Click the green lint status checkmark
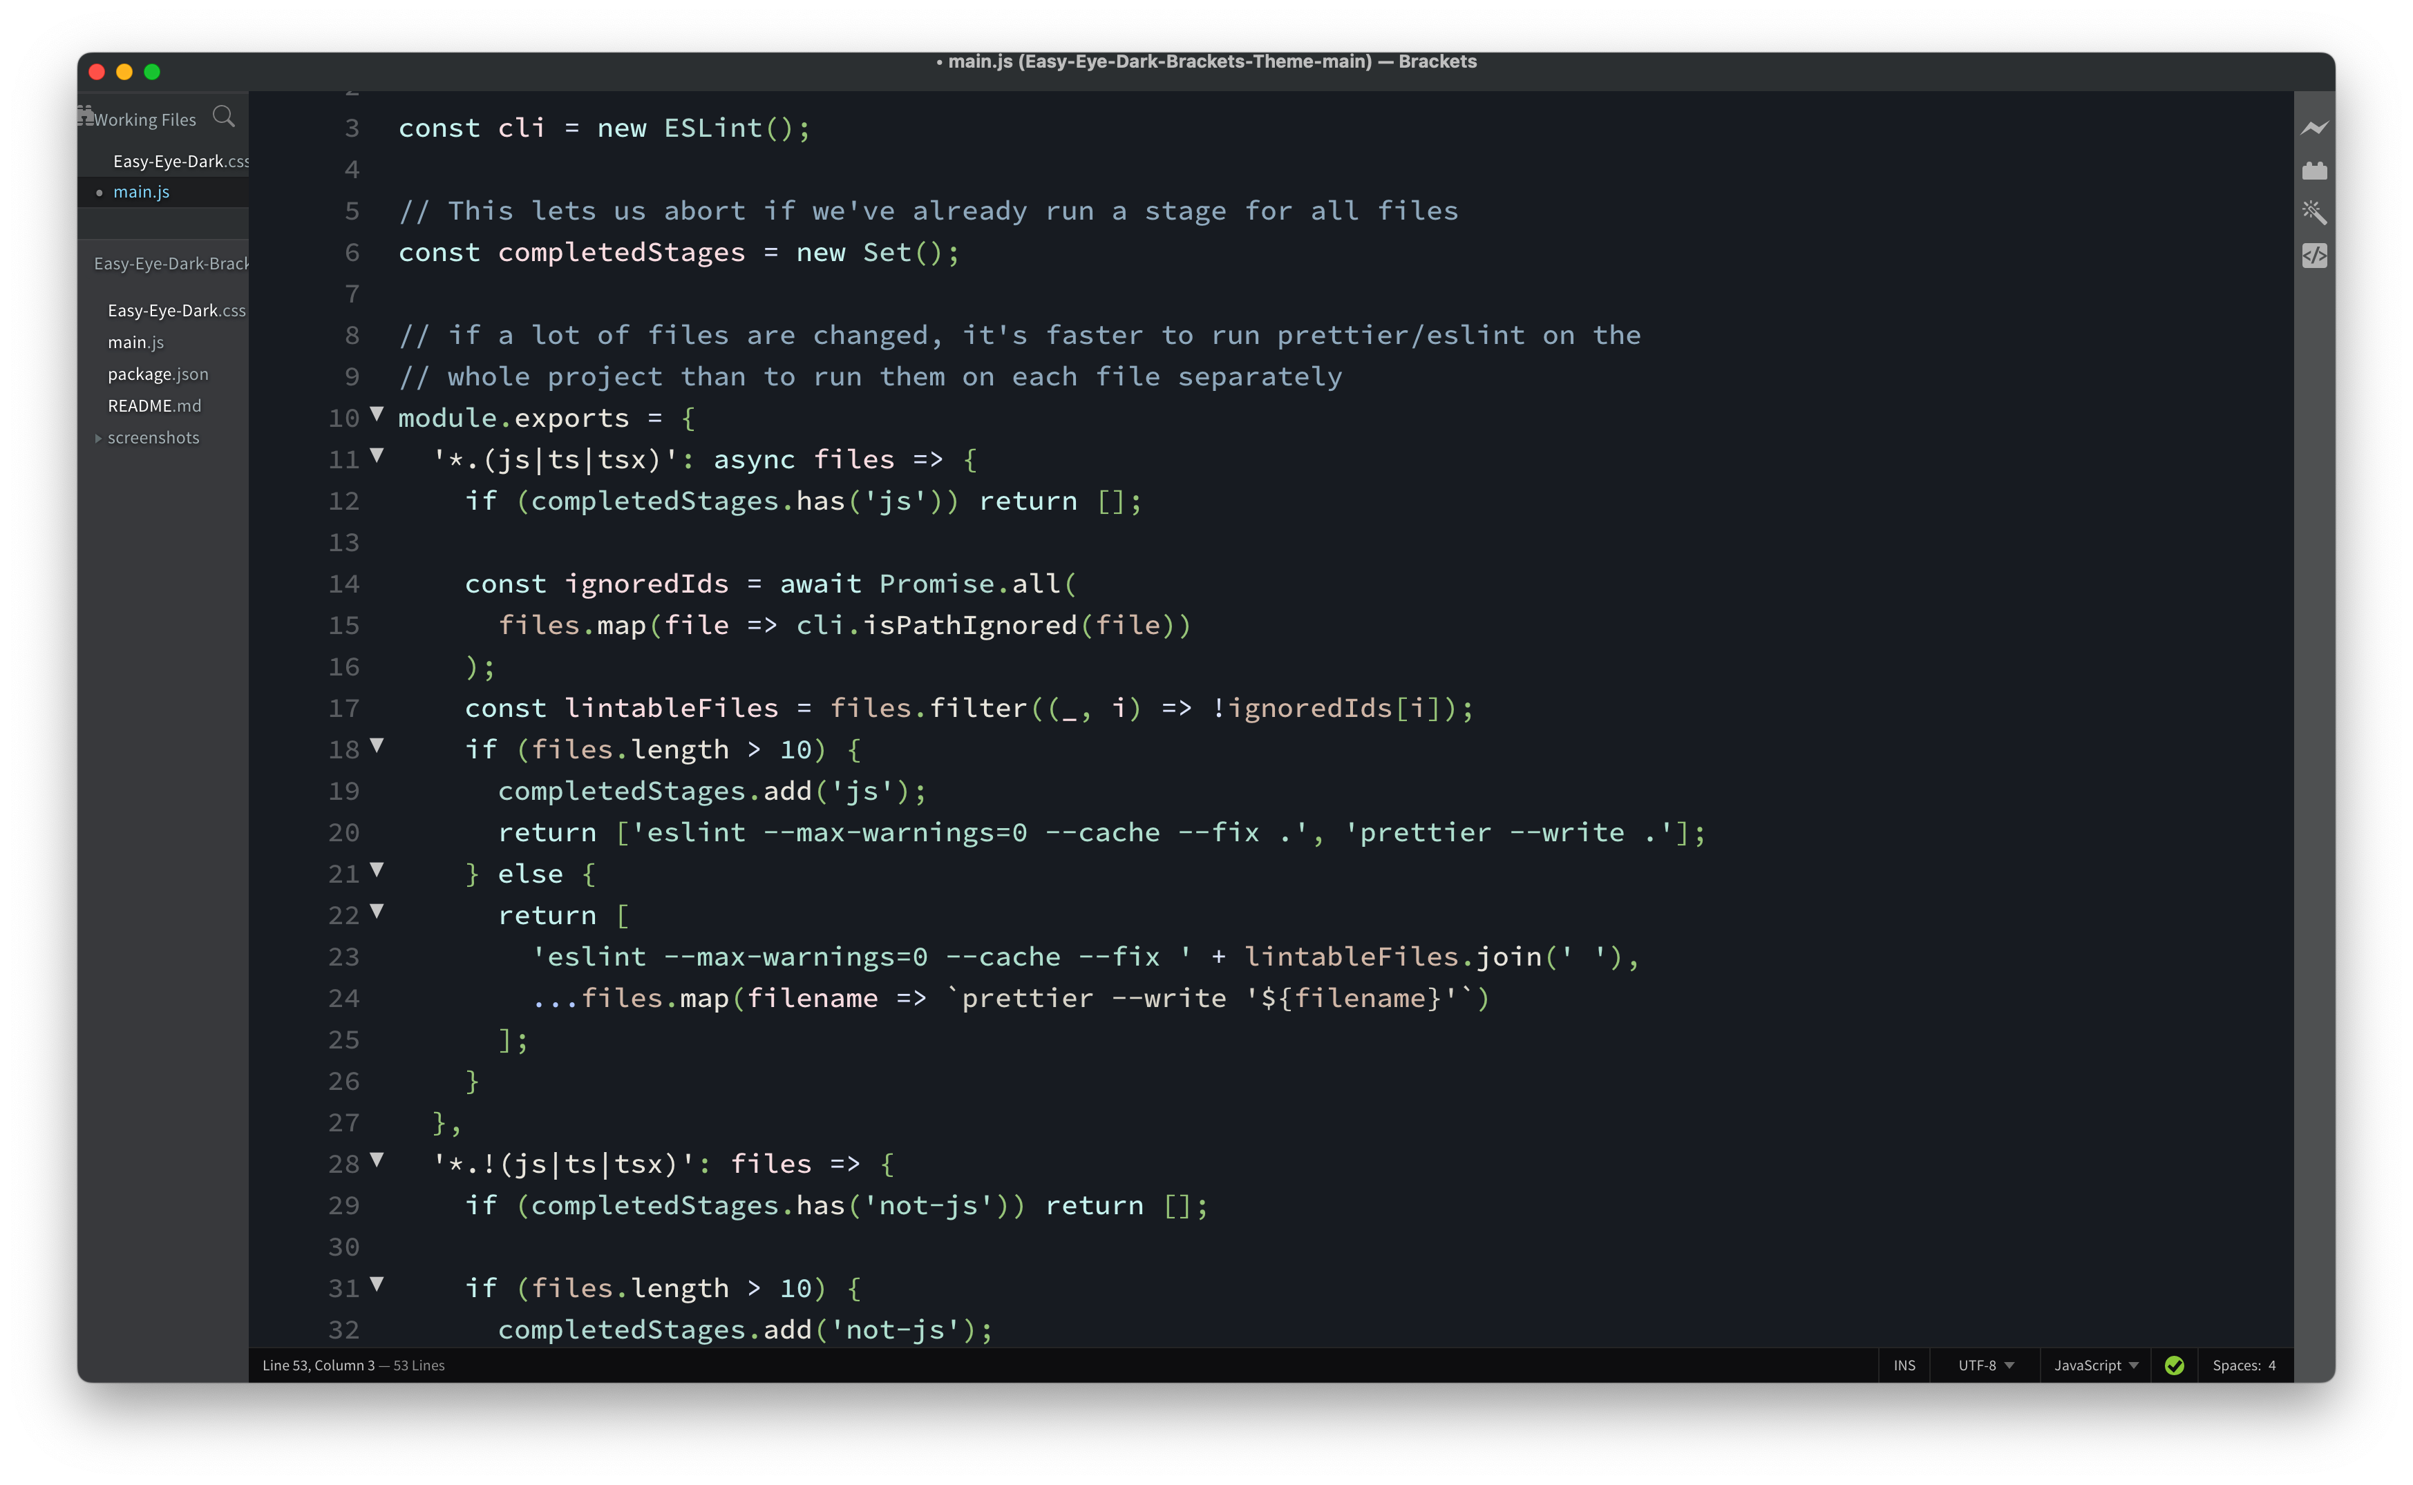This screenshot has height=1485, width=2413. click(2174, 1366)
